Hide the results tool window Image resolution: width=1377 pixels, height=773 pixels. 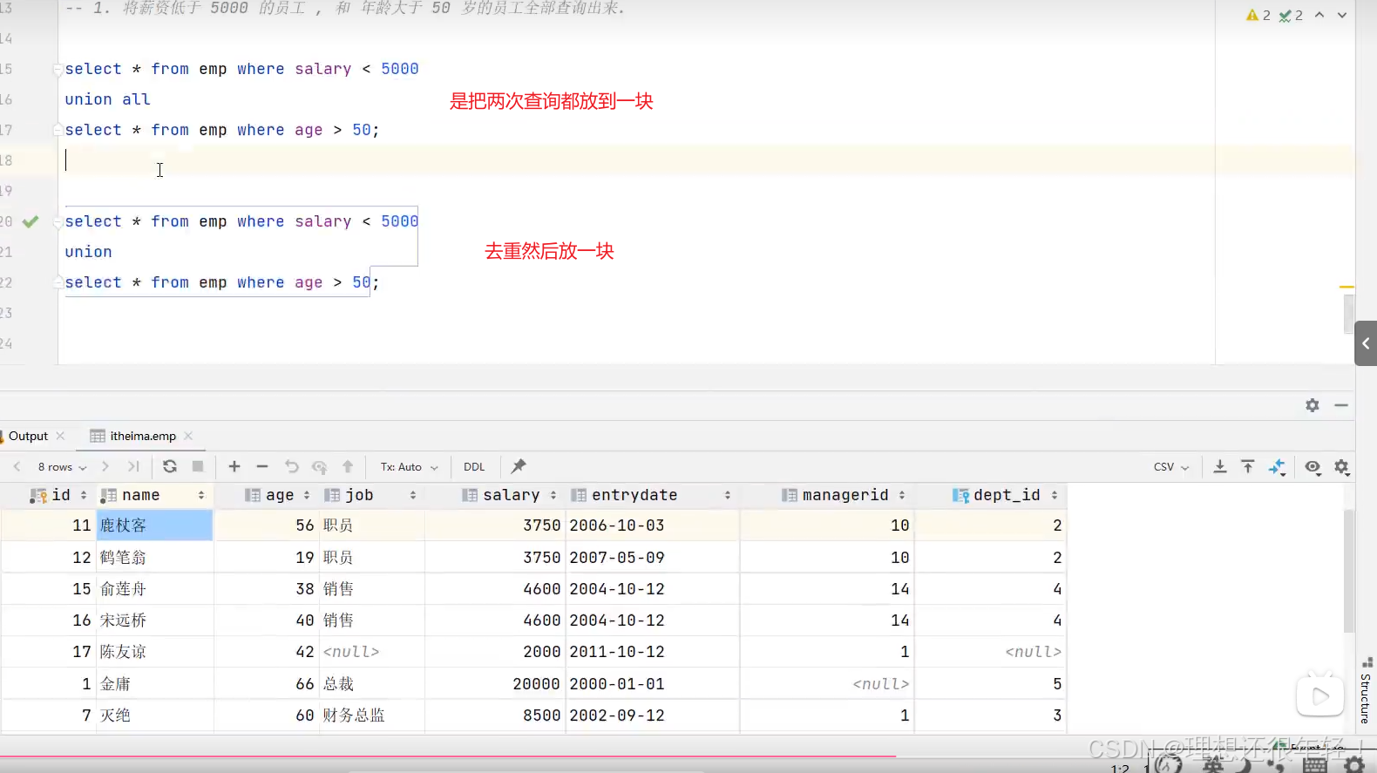click(1341, 405)
